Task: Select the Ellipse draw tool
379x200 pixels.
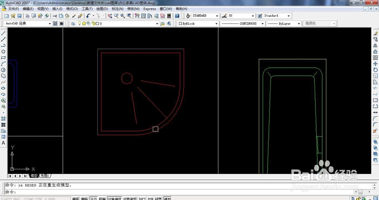Action: pos(3,88)
